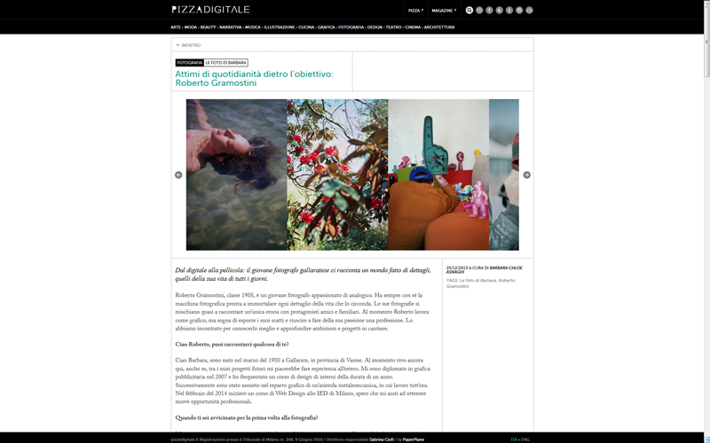The height and width of the screenshot is (443, 710).
Task: Go to the PizzaDigitale logo homepage
Action: (210, 10)
